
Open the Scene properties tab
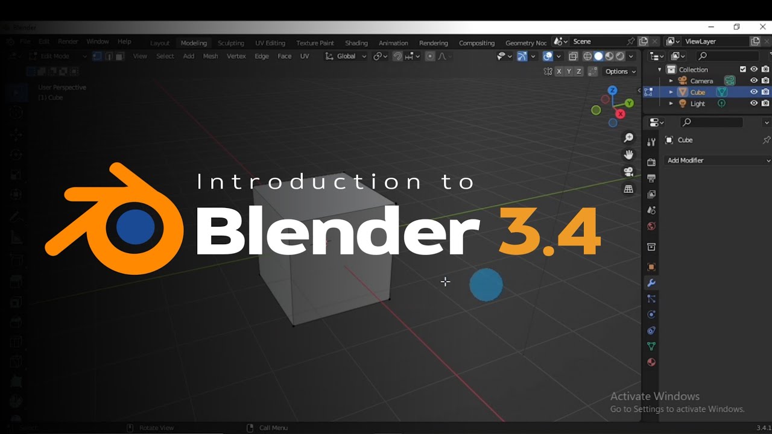[651, 210]
